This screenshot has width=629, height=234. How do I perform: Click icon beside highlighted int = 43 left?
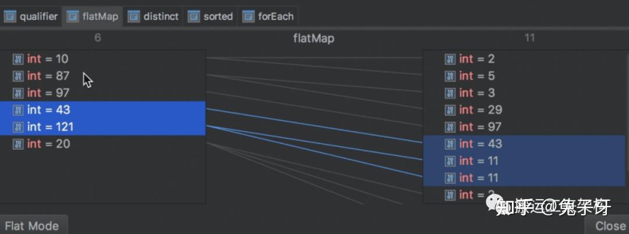click(x=19, y=110)
